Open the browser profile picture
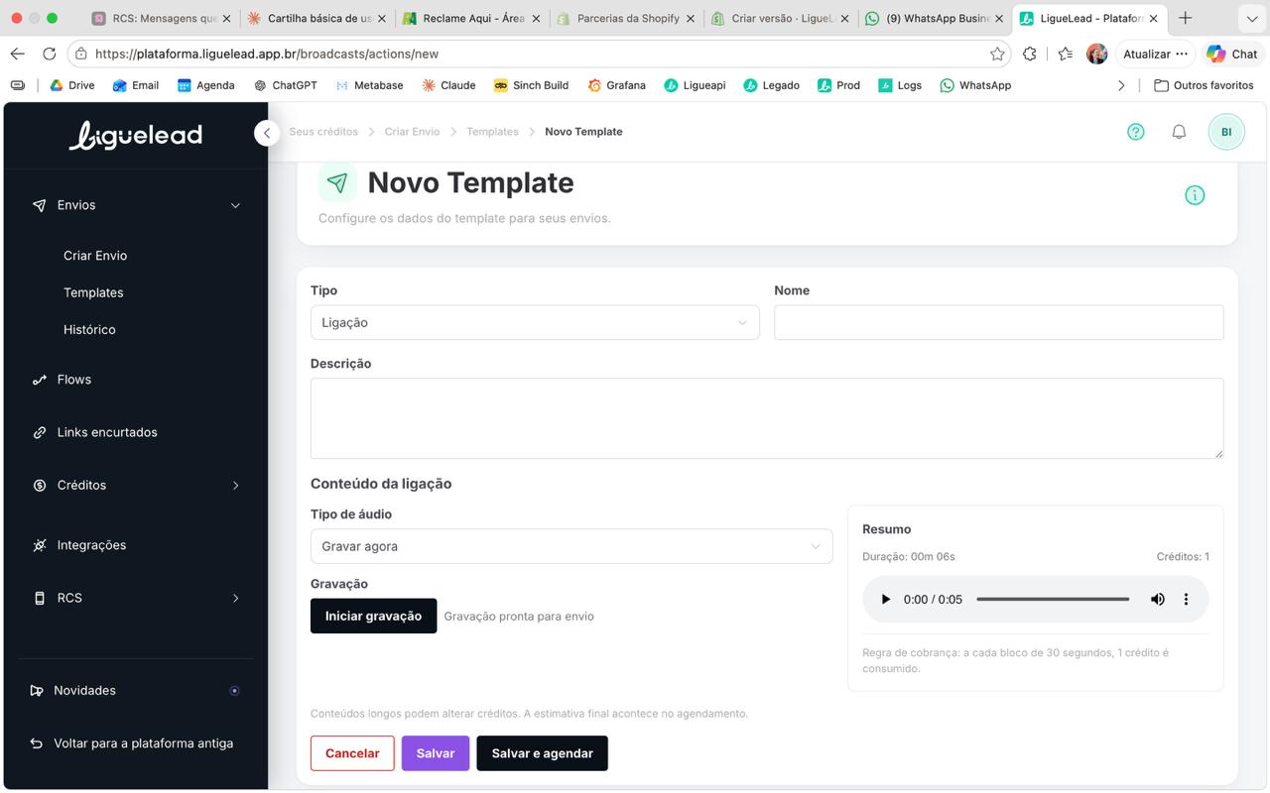This screenshot has height=793, width=1270. click(x=1096, y=54)
